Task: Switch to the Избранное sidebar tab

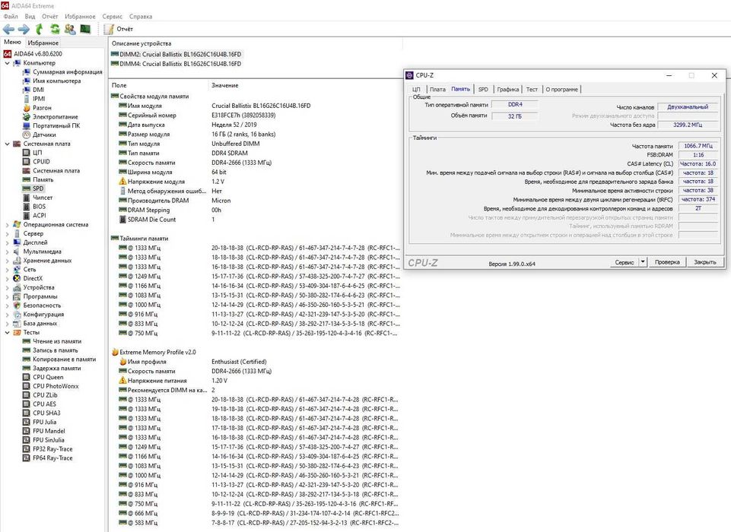Action: [43, 43]
